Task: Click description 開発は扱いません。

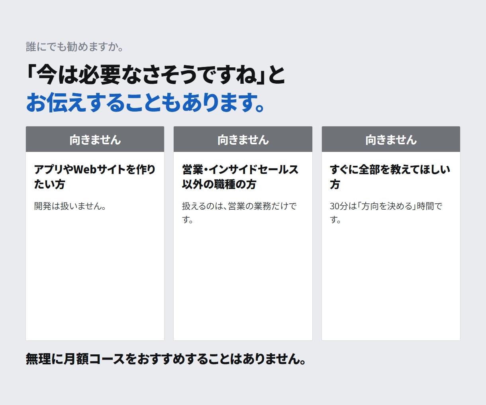Action: click(x=70, y=206)
